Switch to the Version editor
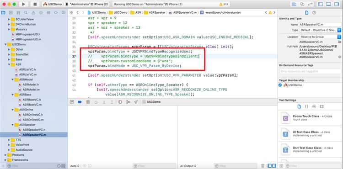This screenshot has height=169, width=343. pyautogui.click(x=310, y=4)
